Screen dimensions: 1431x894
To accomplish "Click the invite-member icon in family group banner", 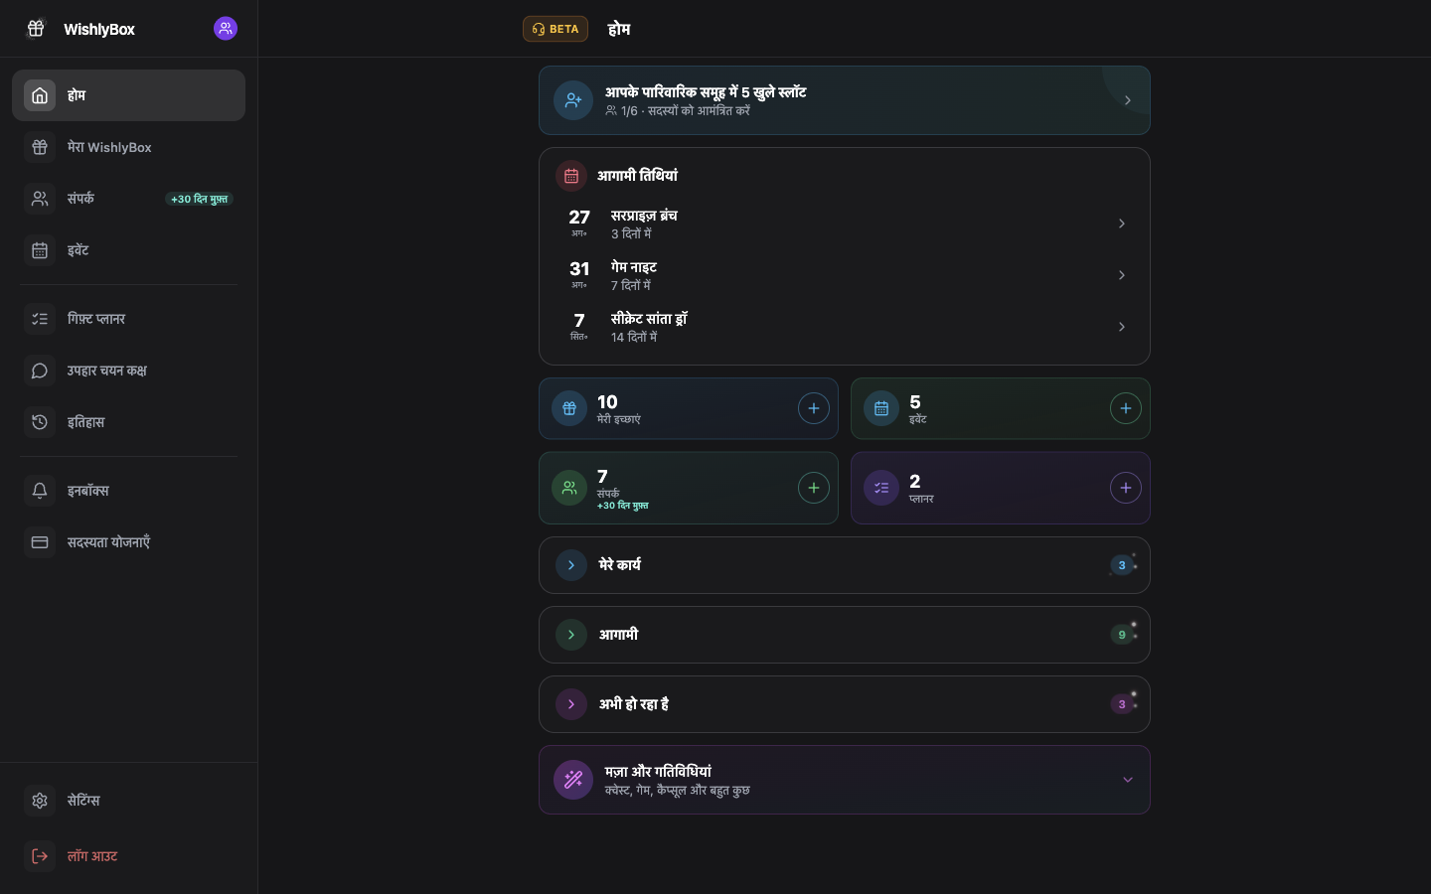I will pos(573,100).
